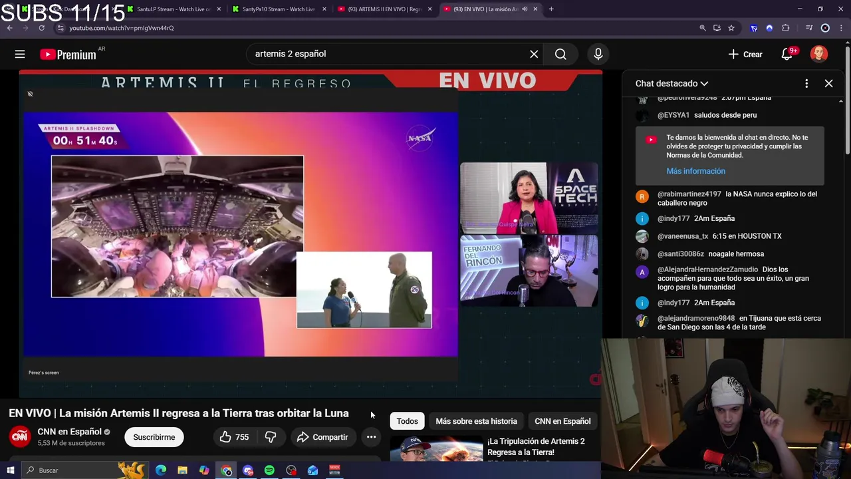Expand Chat destacado dropdown
The width and height of the screenshot is (851, 479).
(x=671, y=84)
